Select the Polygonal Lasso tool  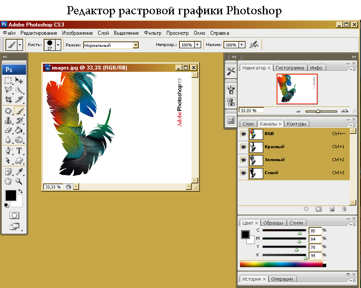[x=8, y=90]
